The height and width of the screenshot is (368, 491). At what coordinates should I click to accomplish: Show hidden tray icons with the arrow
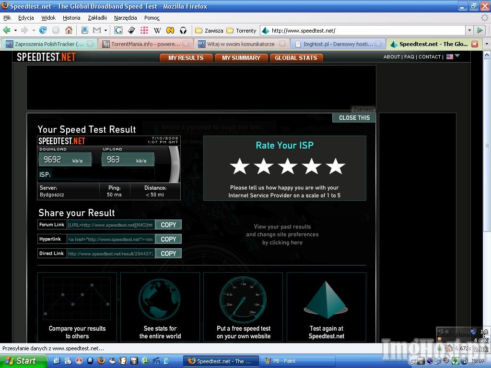coord(412,361)
